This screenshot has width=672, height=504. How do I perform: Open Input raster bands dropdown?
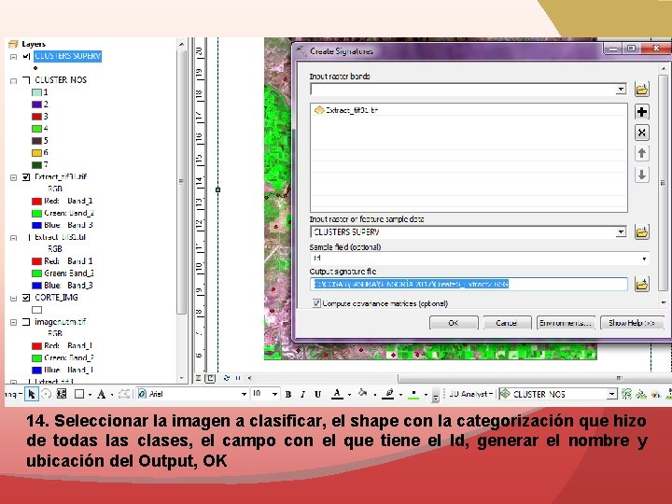click(621, 90)
